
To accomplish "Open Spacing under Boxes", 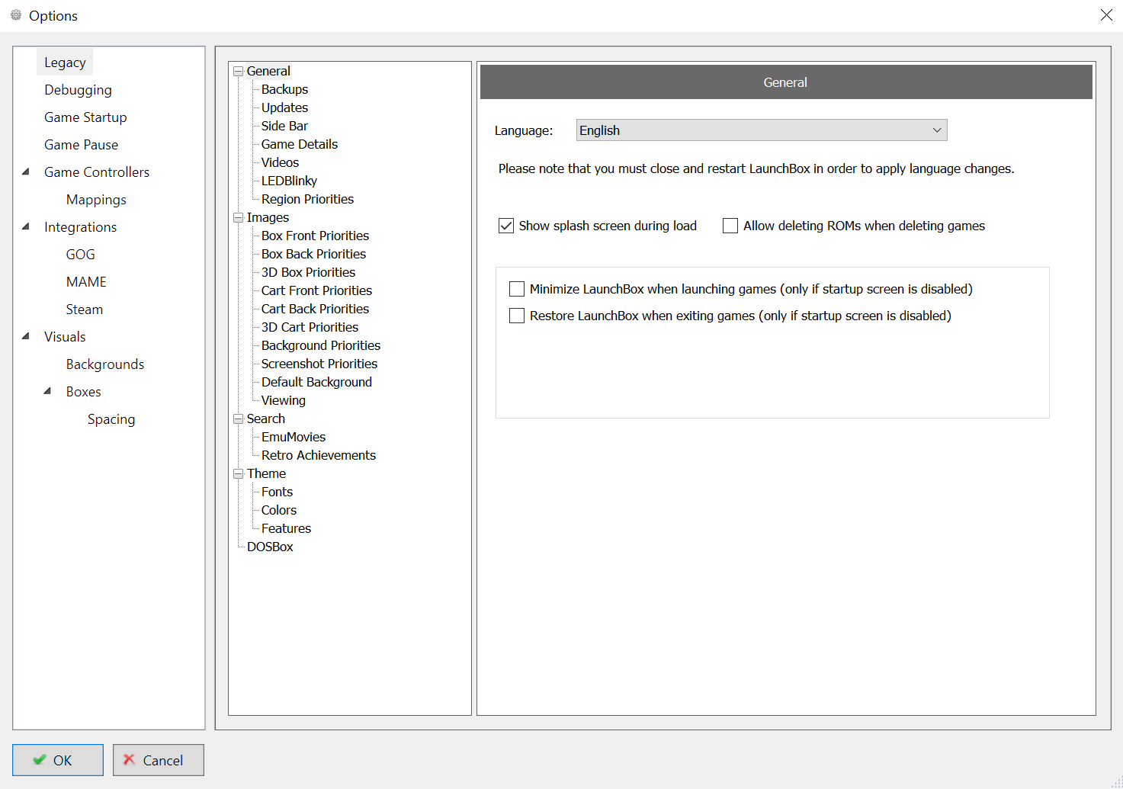I will click(111, 419).
